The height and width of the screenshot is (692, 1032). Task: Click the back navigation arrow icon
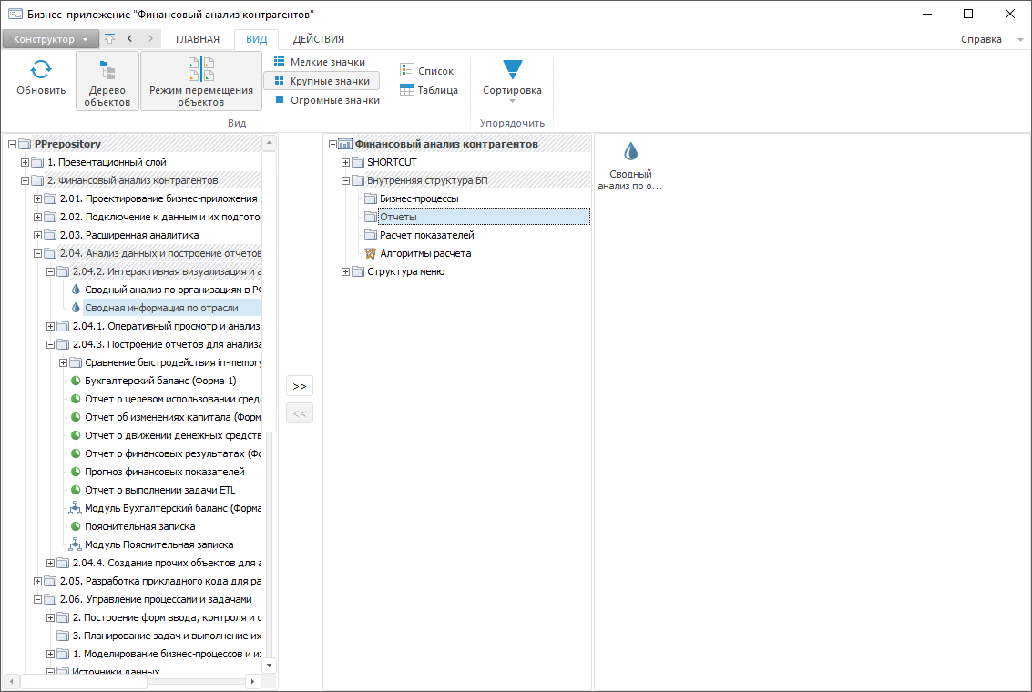coord(129,39)
